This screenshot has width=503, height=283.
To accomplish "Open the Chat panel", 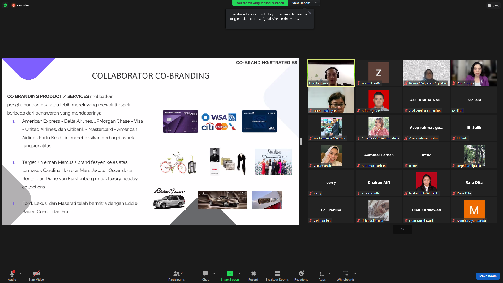I will [x=205, y=276].
